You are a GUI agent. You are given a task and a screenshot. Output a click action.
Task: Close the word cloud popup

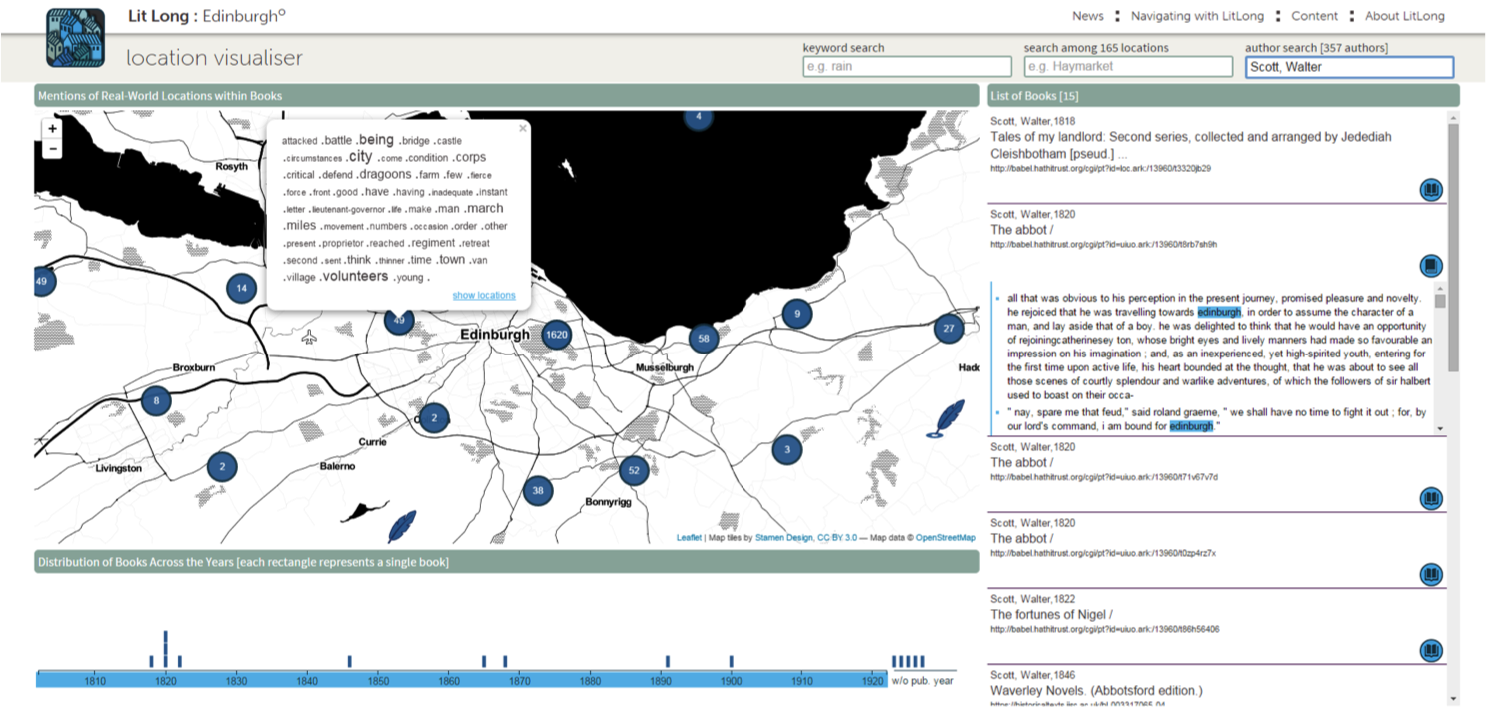(x=522, y=128)
